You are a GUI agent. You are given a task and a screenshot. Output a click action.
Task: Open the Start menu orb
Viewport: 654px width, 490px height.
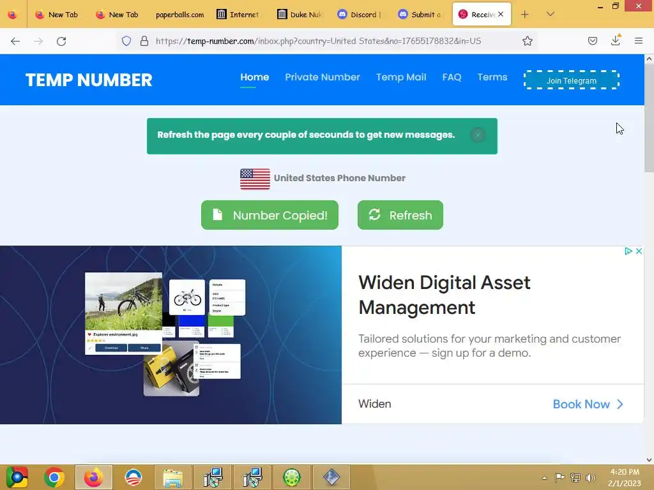click(17, 477)
